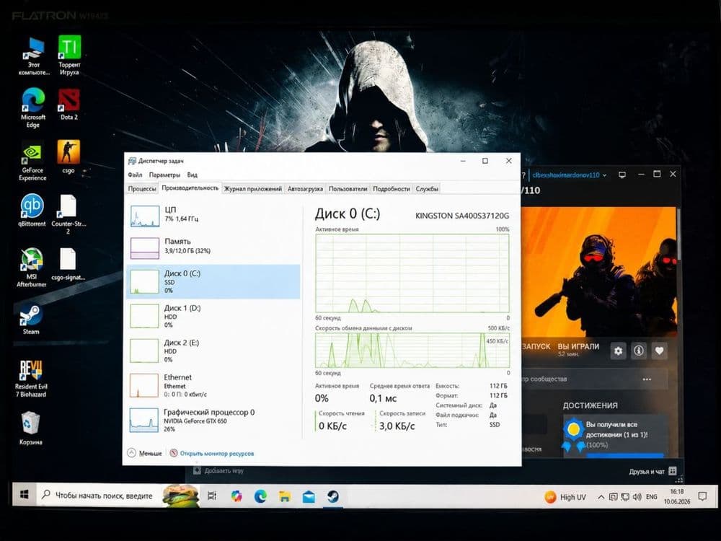
Task: Select the Производительность tab
Action: (190, 188)
